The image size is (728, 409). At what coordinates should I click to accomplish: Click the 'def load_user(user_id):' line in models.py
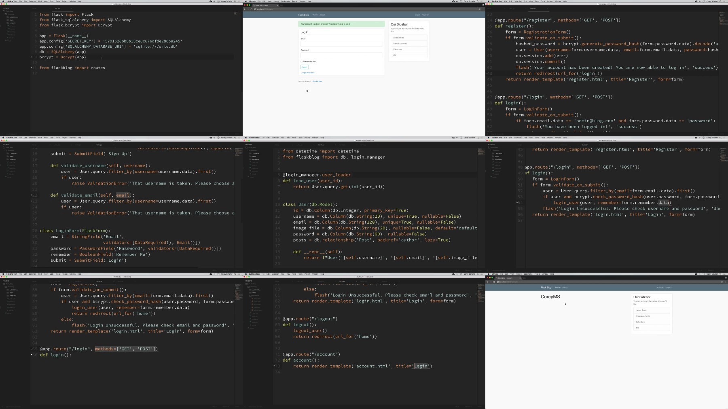tap(313, 181)
